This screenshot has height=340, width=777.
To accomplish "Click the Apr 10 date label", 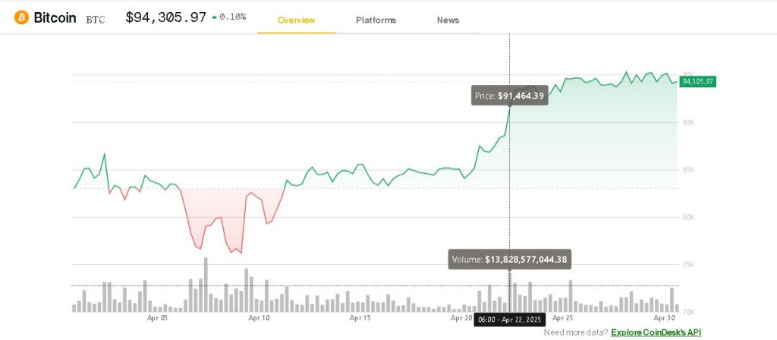I will [x=259, y=319].
